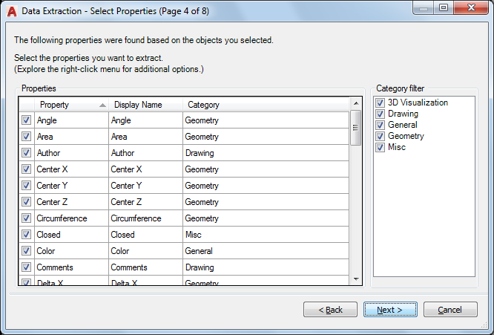This screenshot has width=494, height=335.
Task: Disable the 3D Visualization category filter
Action: point(380,103)
